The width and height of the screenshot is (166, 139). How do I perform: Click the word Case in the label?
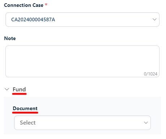point(38,5)
